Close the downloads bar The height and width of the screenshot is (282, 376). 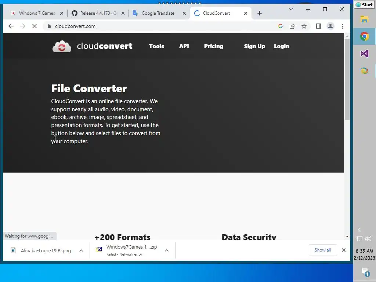(x=343, y=250)
